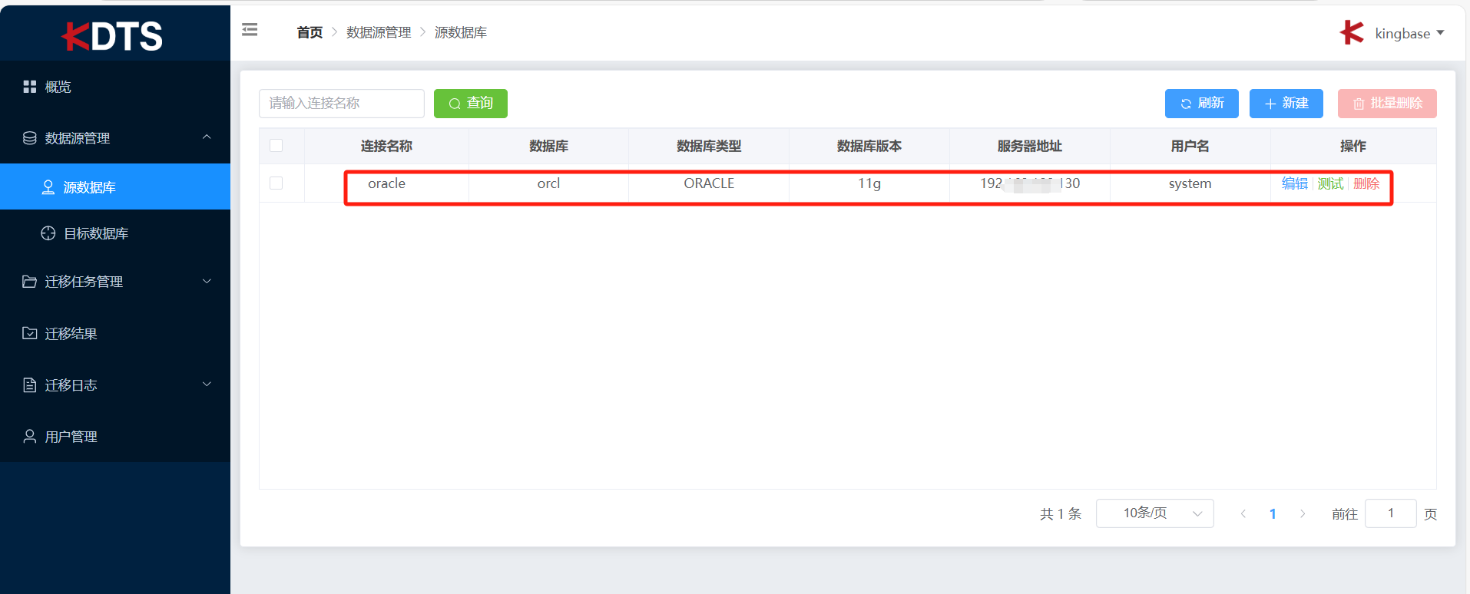Click the 数据源管理 database icon
The width and height of the screenshot is (1470, 594).
point(30,138)
